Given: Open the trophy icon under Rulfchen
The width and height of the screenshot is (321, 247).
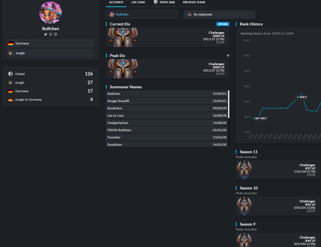Looking at the screenshot, I should point(51,34).
